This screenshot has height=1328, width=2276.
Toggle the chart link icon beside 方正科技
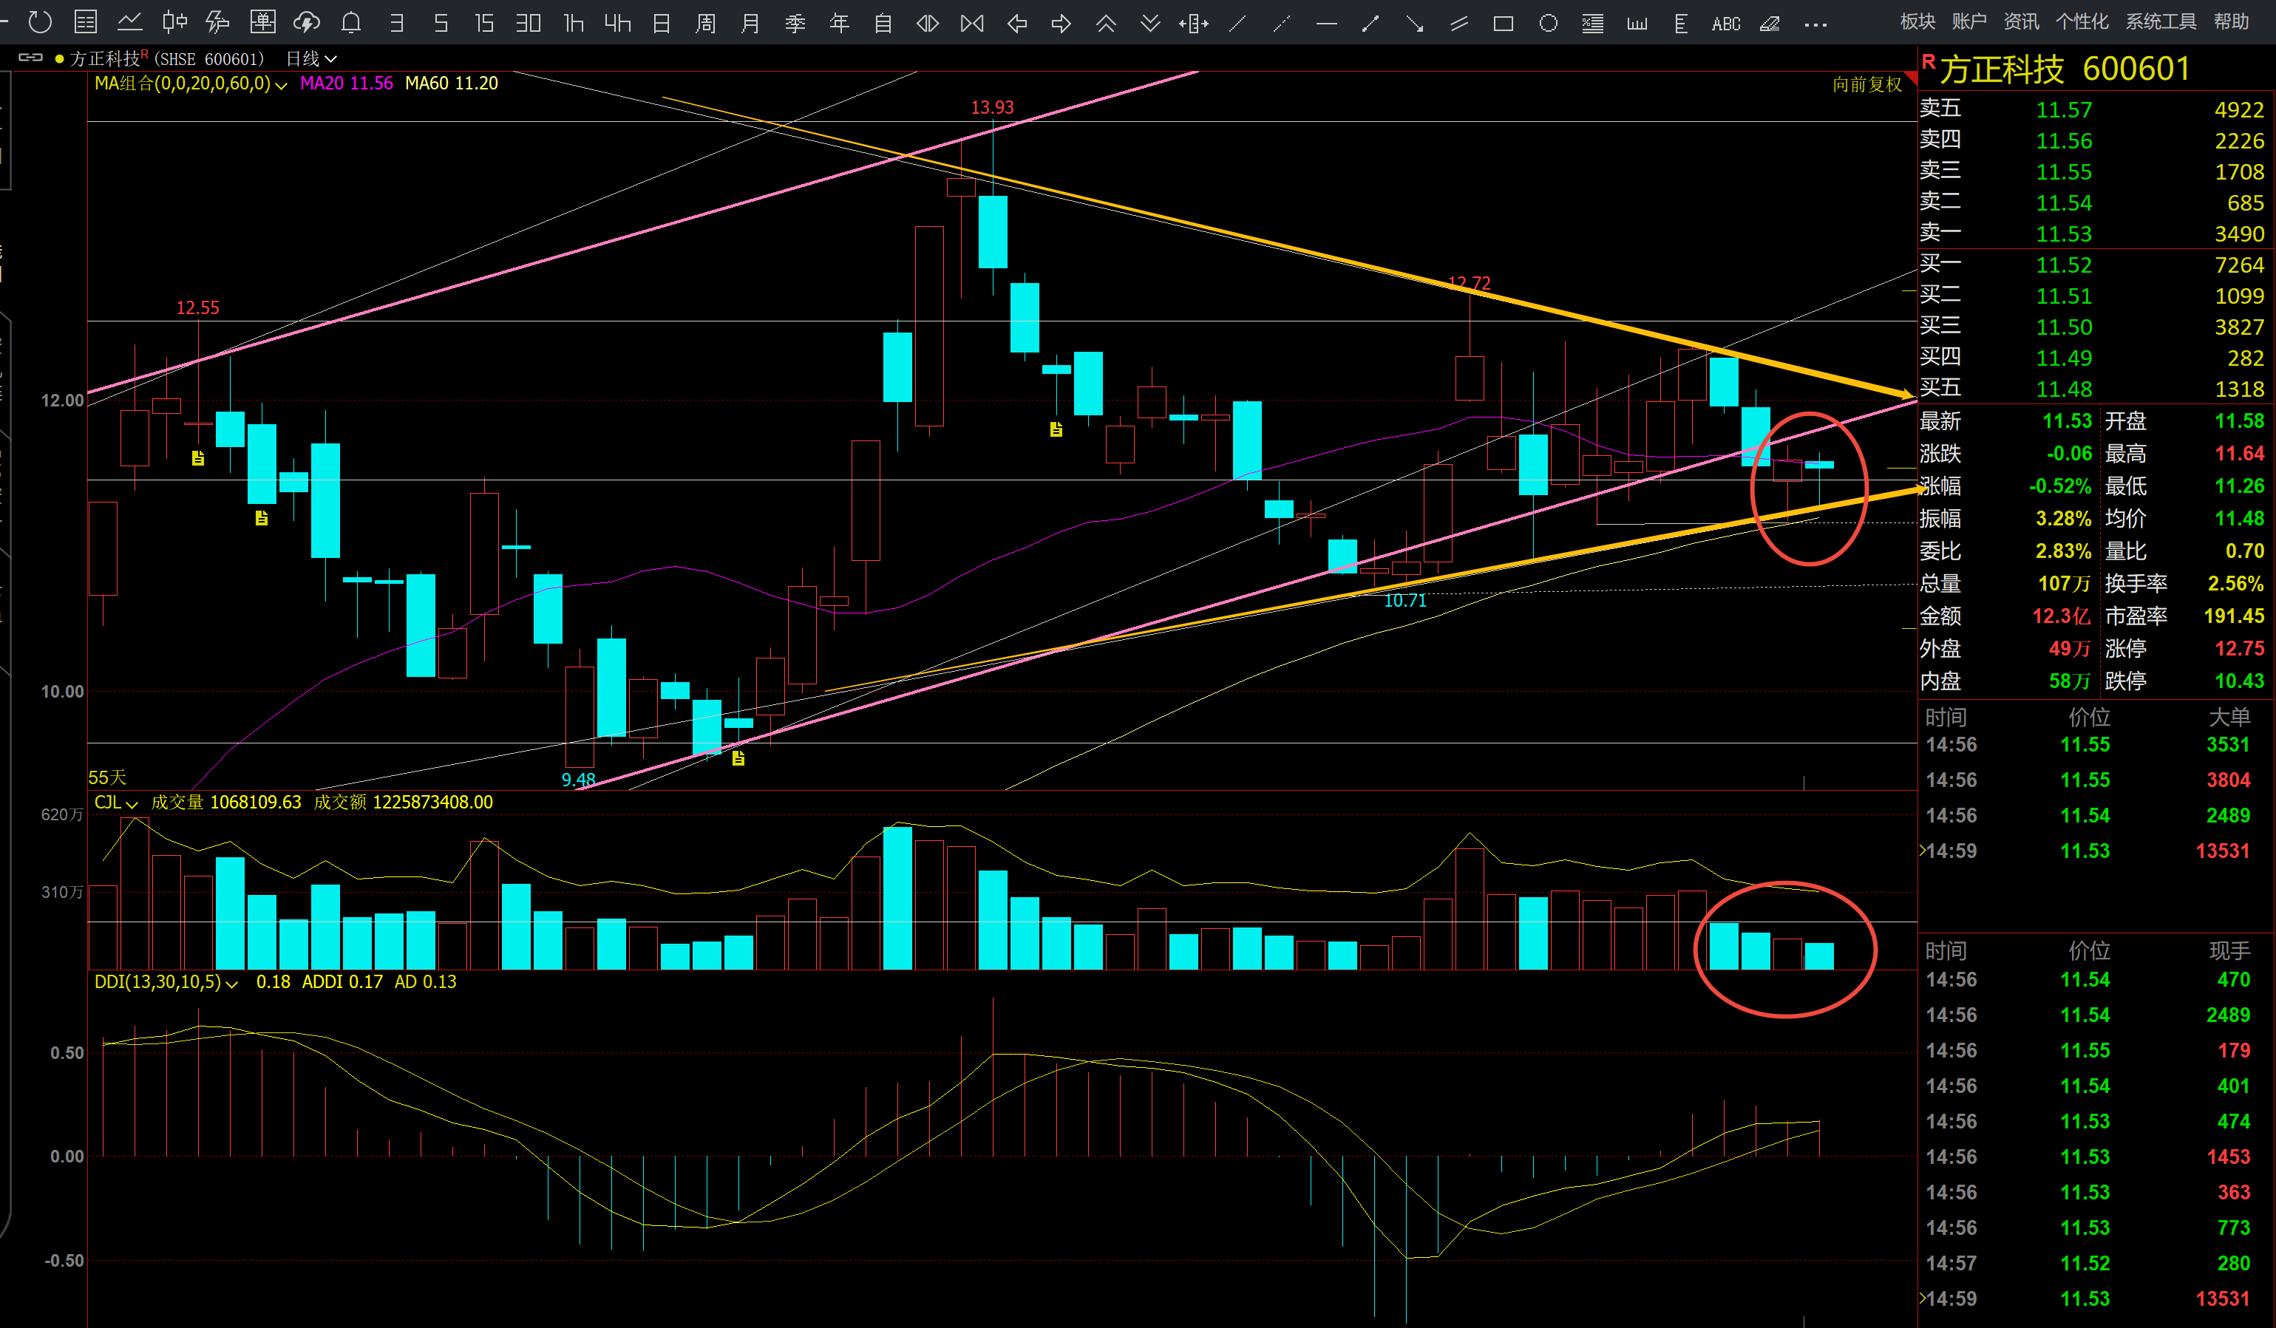coord(31,58)
